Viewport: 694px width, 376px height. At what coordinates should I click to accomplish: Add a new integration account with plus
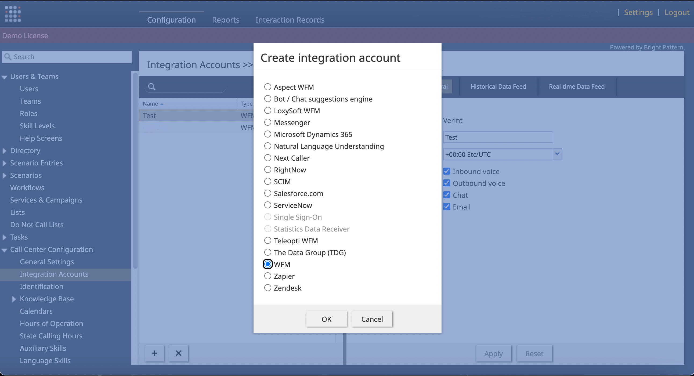point(154,353)
